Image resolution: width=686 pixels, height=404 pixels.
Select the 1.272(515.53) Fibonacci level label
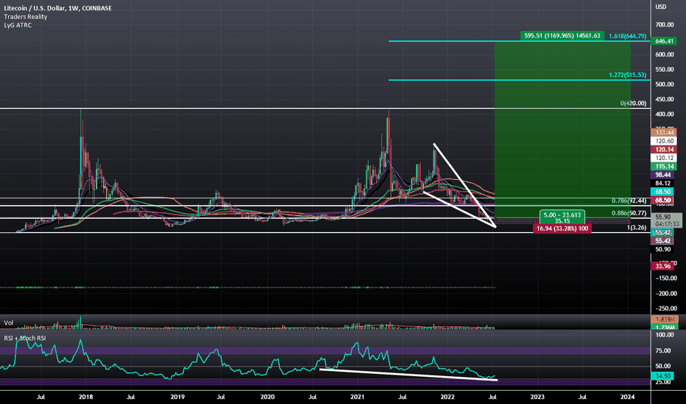coord(627,75)
